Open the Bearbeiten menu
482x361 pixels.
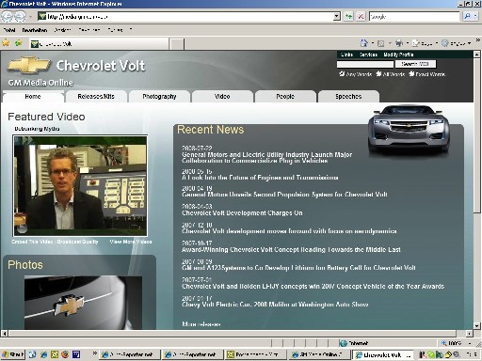coord(35,30)
